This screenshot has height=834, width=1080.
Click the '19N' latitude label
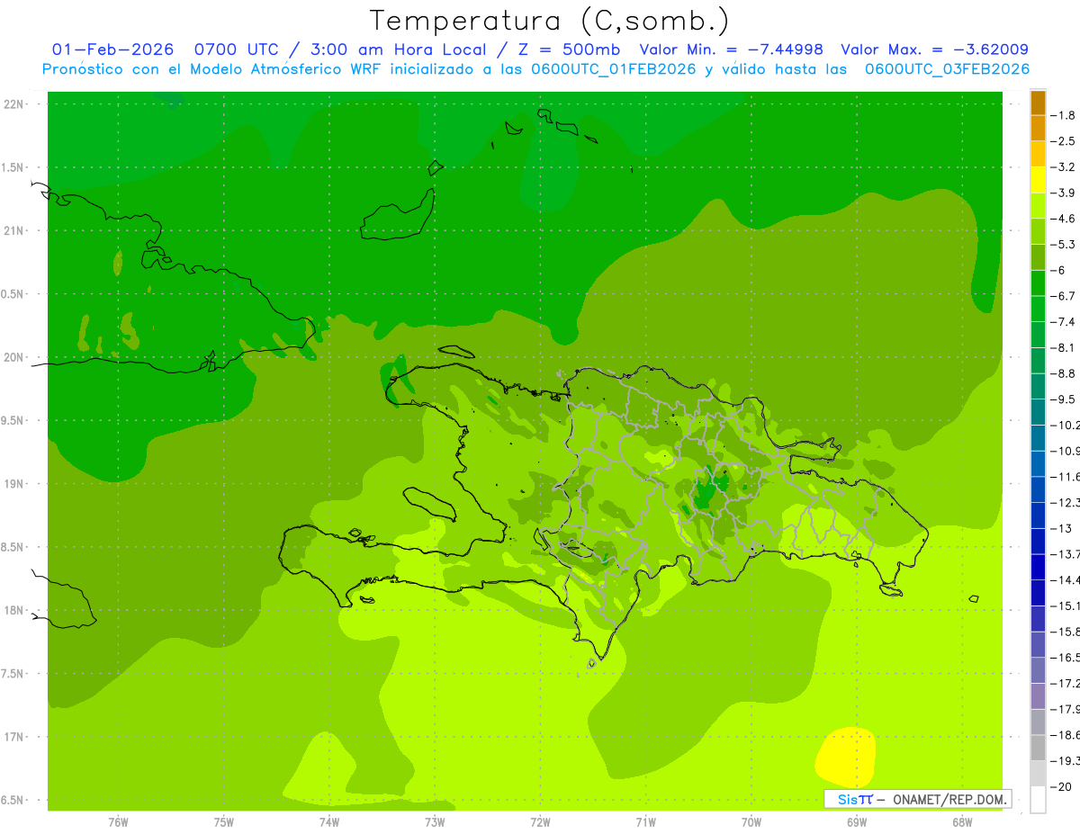pyautogui.click(x=13, y=483)
